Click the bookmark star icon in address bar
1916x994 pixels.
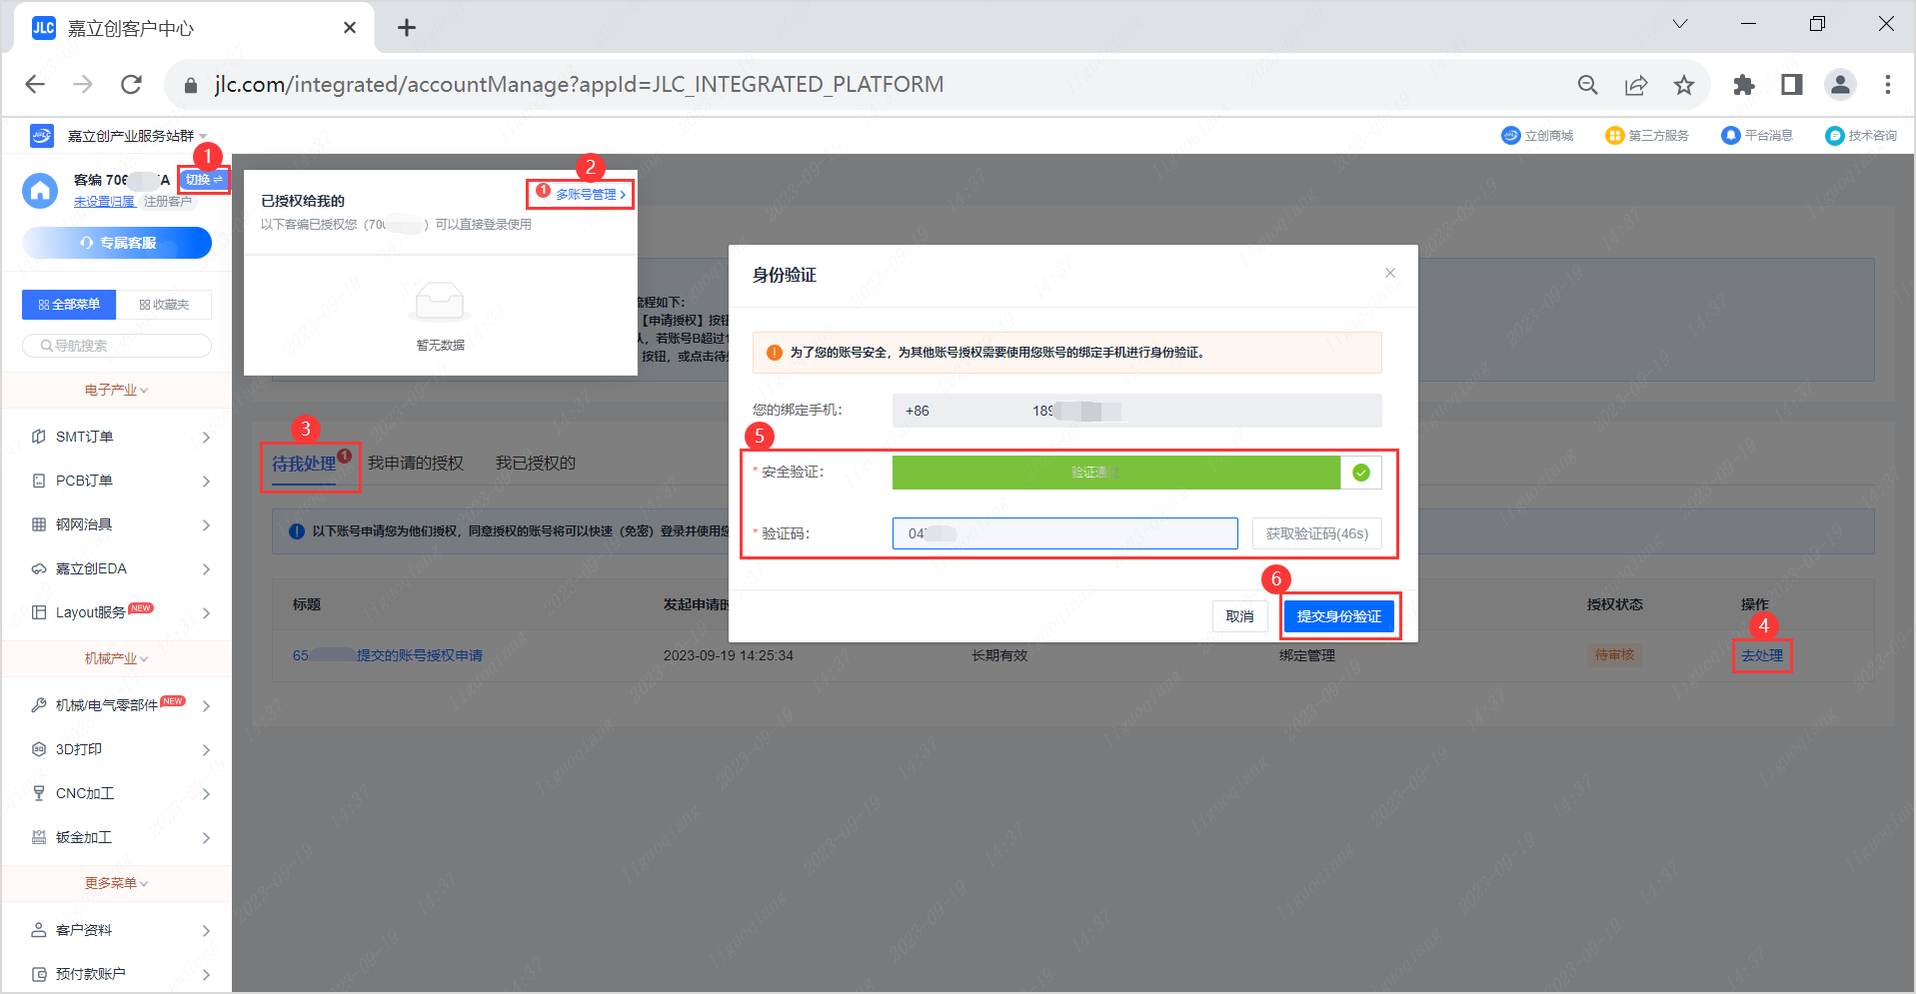[1684, 85]
